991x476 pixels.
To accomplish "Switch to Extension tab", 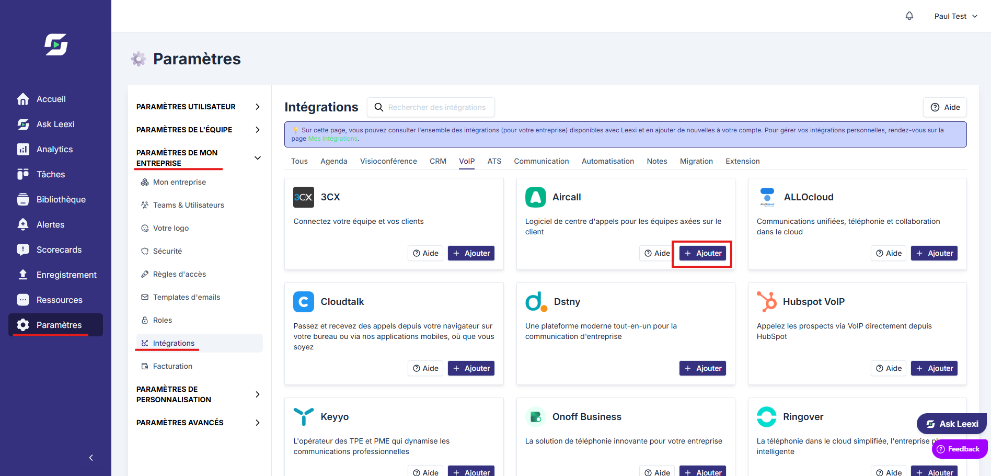I will [x=743, y=161].
